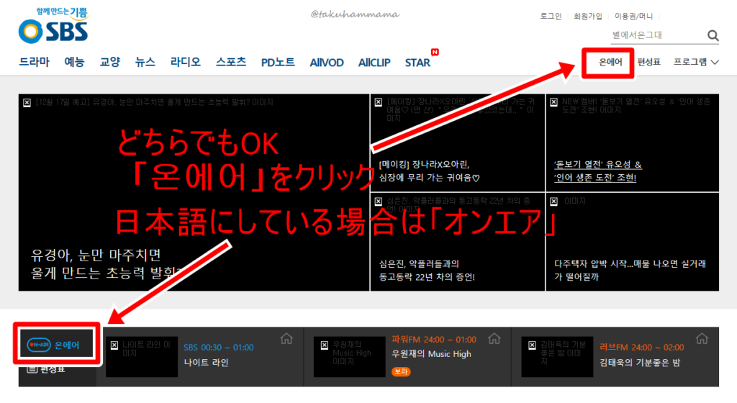737x403 pixels.
Task: Open the 장나라X오아린 making banner
Action: click(457, 142)
